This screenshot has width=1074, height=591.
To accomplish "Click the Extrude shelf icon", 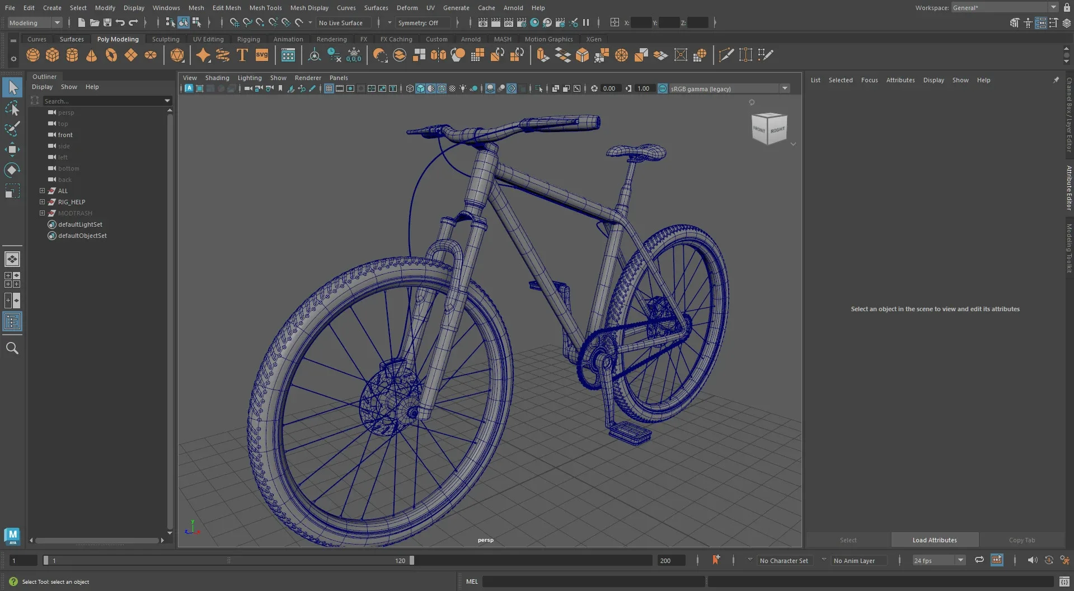I will (x=542, y=55).
